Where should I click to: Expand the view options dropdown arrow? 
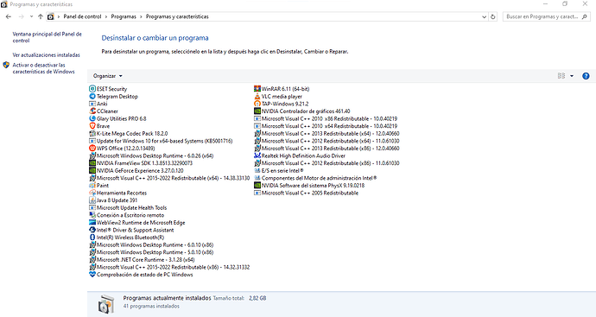click(572, 76)
